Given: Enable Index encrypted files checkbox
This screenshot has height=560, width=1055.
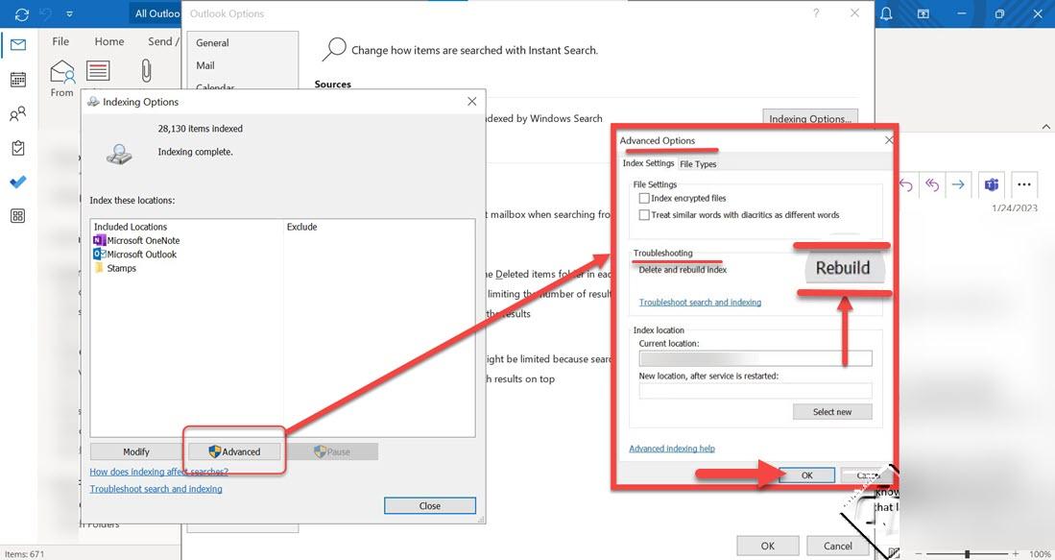Looking at the screenshot, I should pyautogui.click(x=644, y=198).
